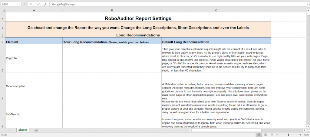This screenshot has width=310, height=137.
Task: Click the Ready status indicator
Action: point(4,135)
